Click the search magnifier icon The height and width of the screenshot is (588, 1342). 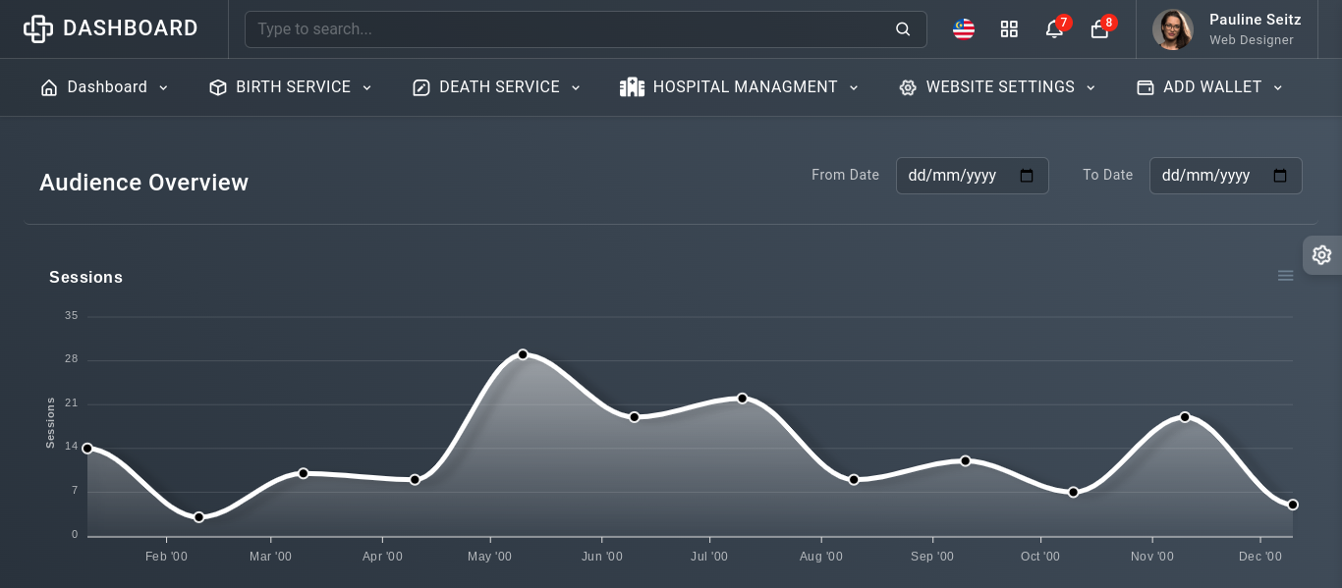tap(903, 29)
